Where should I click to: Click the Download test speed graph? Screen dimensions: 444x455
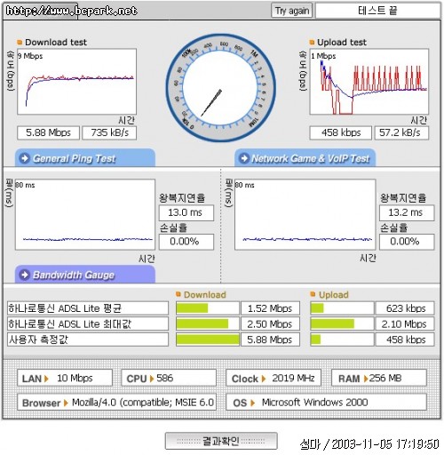76,82
